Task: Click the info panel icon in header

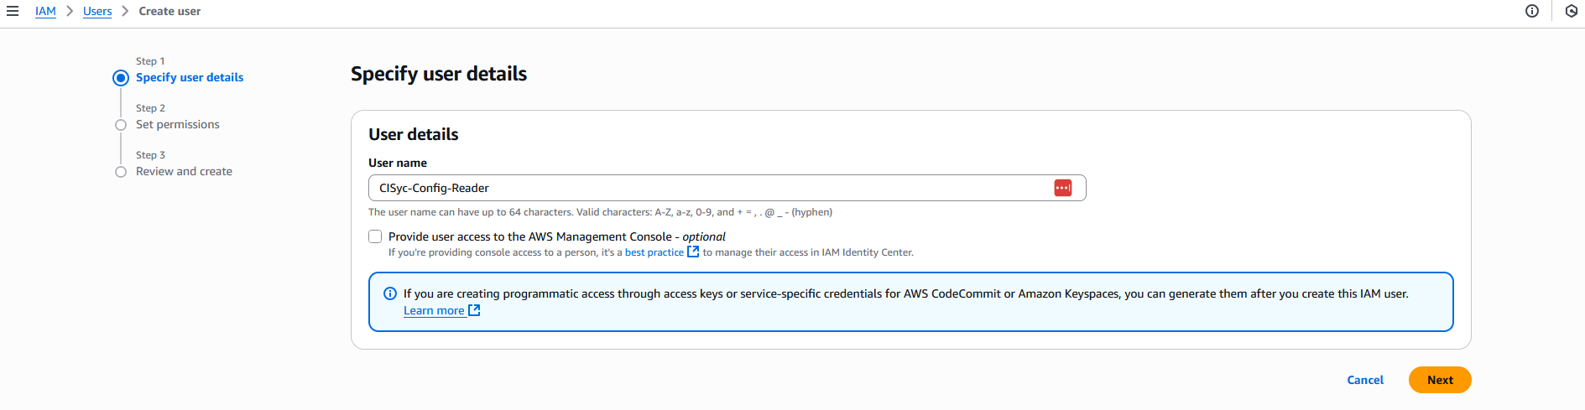Action: coord(1532,11)
